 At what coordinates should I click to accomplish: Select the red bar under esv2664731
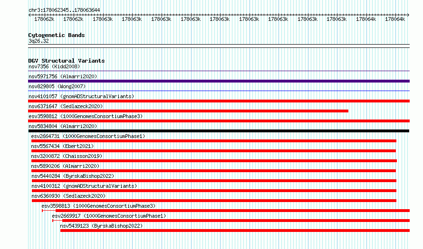(x=214, y=141)
